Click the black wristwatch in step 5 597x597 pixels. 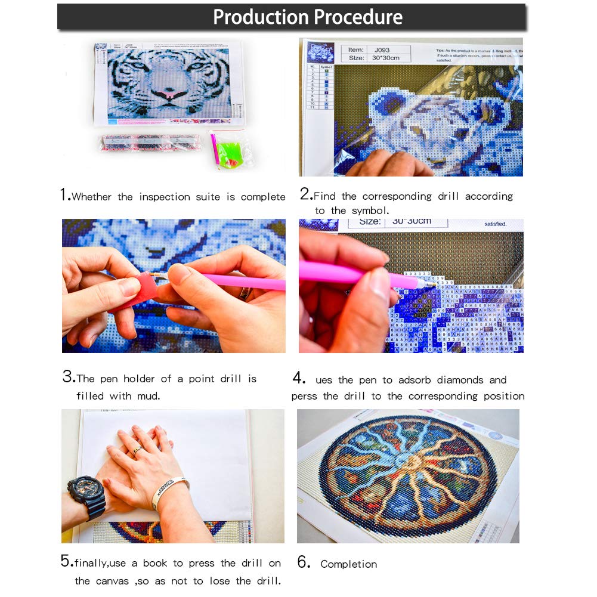coord(88,496)
